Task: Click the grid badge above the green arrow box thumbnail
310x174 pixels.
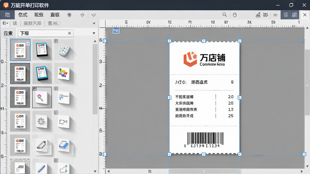Action: [56, 160]
